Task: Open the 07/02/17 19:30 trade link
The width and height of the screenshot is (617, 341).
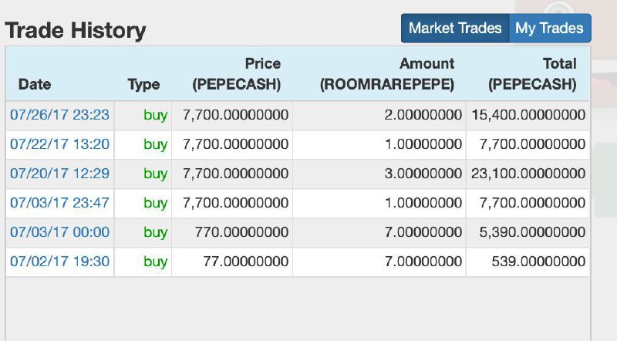Action: coord(60,262)
